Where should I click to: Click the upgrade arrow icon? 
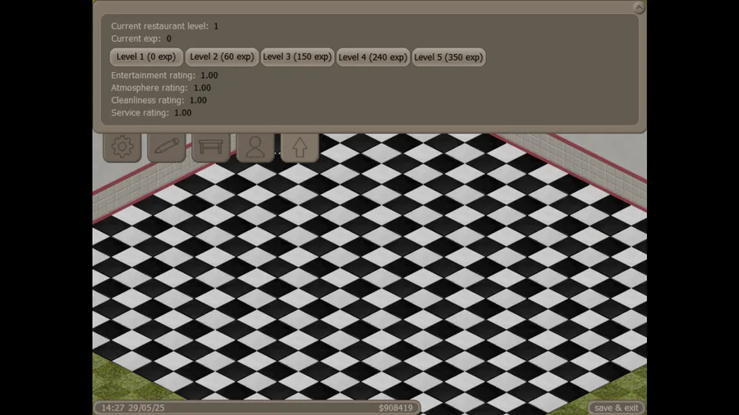point(300,148)
